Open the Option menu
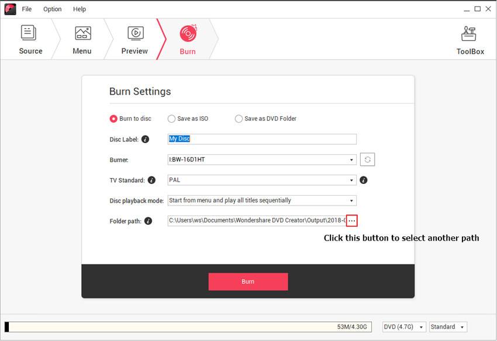The image size is (497, 341). [x=52, y=9]
